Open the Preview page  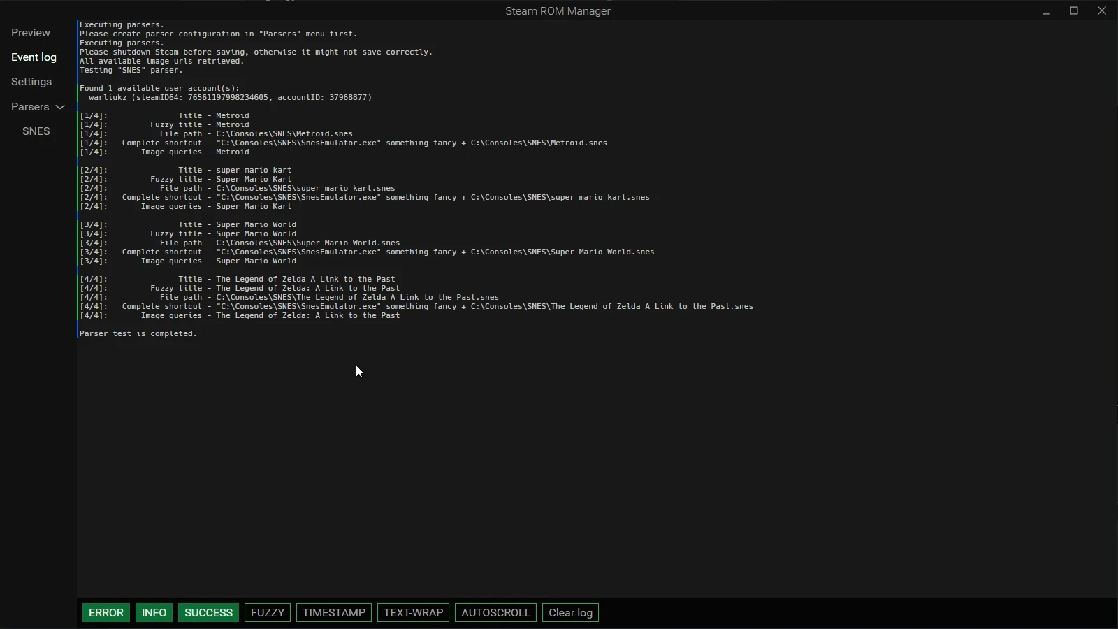pos(31,33)
